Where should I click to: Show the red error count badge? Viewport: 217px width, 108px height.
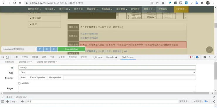coord(191,57)
